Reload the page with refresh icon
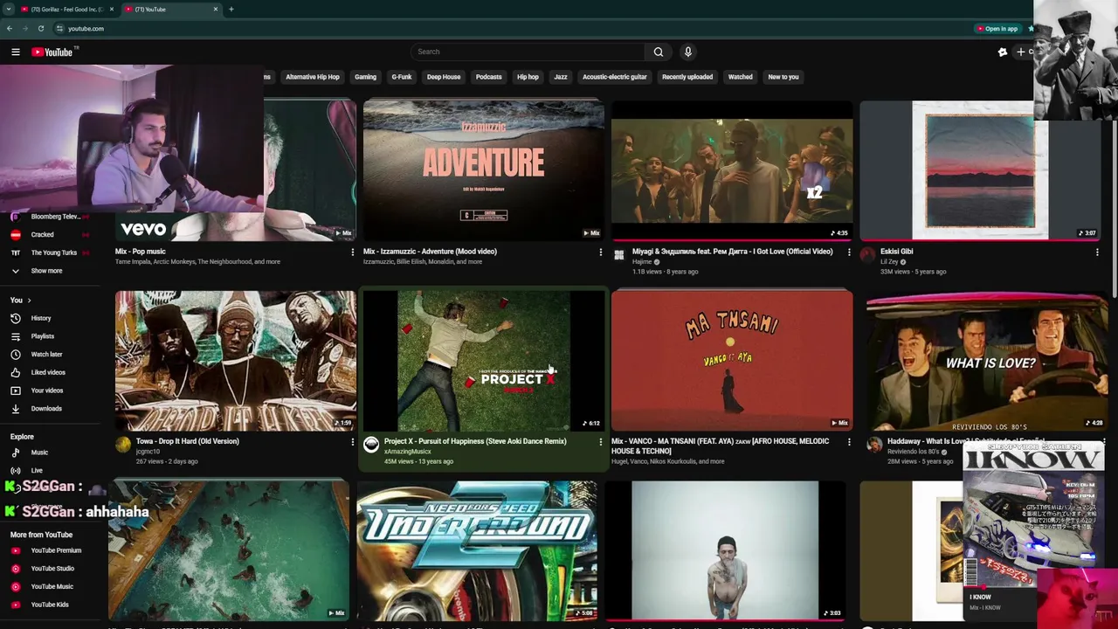 [x=40, y=29]
